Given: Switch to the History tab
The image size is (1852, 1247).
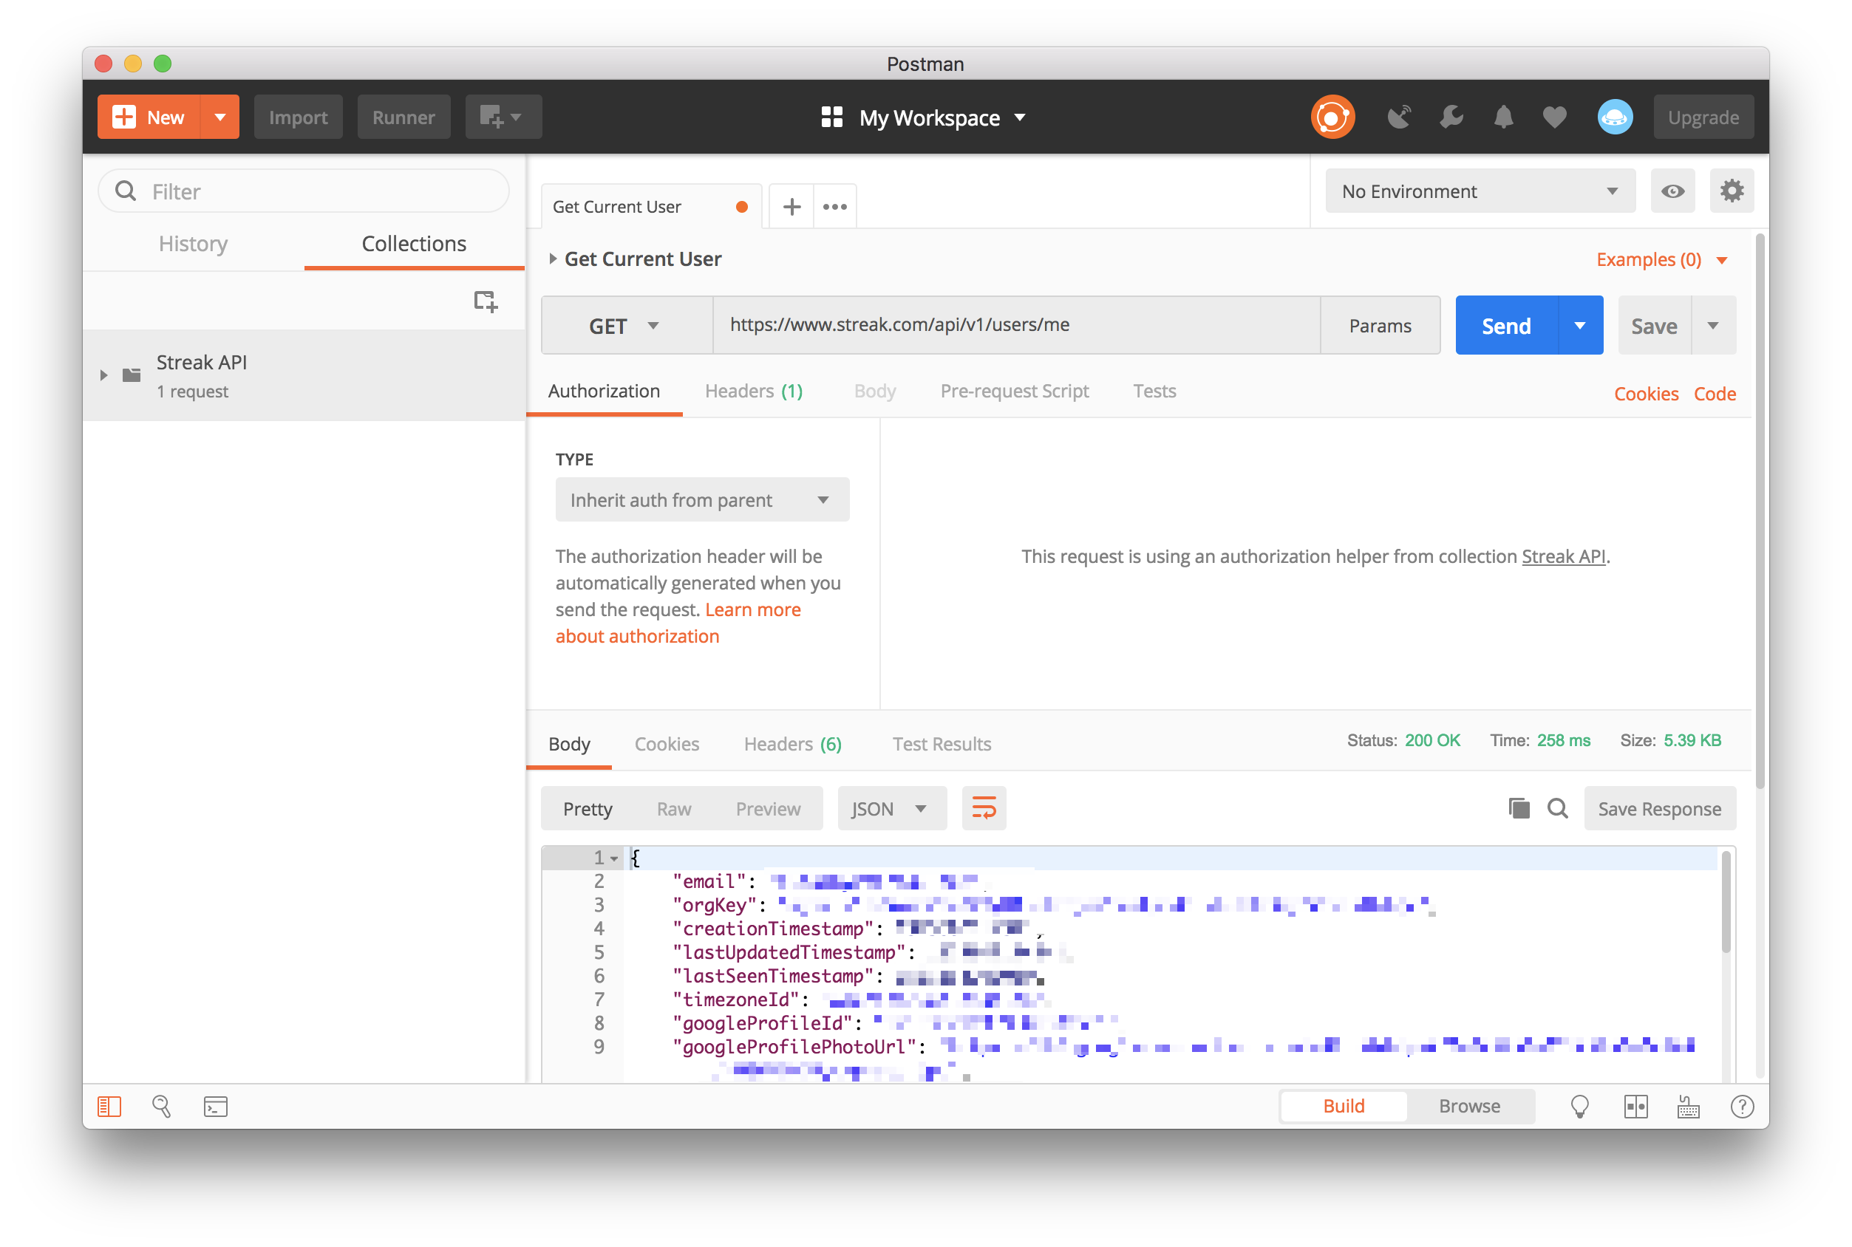Looking at the screenshot, I should tap(194, 243).
